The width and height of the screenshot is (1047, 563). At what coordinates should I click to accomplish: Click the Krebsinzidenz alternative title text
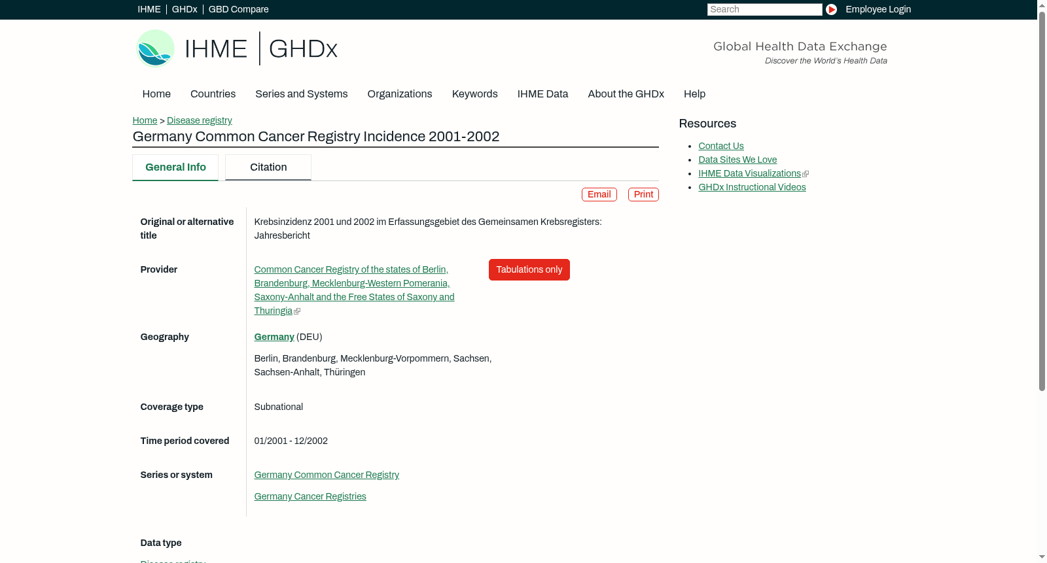pos(428,229)
